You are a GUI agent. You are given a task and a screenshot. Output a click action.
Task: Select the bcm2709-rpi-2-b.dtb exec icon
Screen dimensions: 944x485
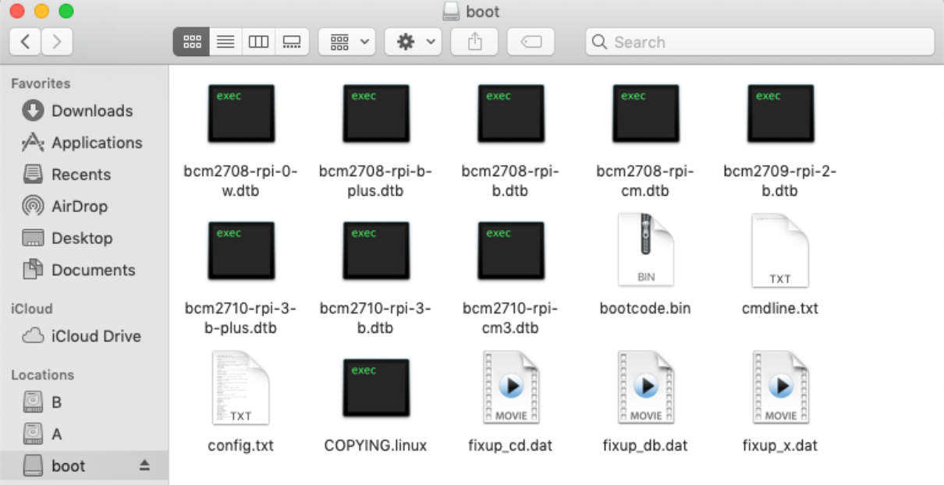[781, 114]
